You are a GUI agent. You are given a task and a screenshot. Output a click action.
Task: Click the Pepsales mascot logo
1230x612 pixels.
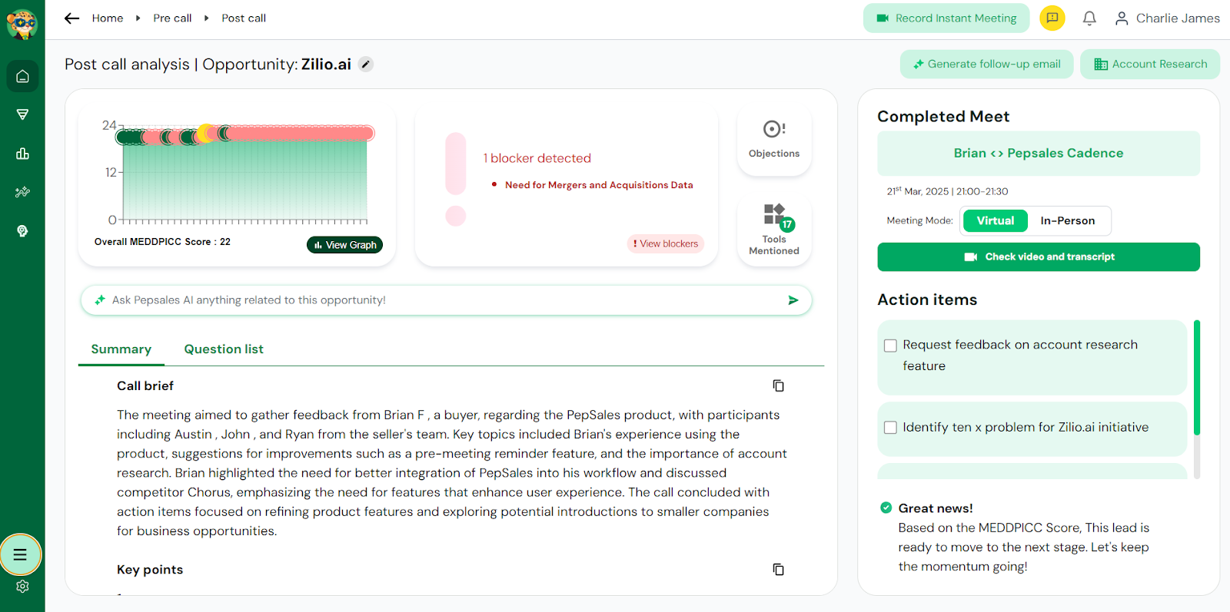tap(22, 23)
